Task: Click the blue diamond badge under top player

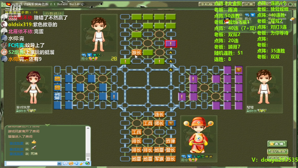Action: point(84,55)
